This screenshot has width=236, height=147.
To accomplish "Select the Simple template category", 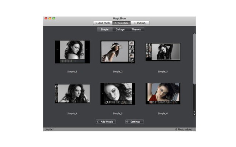I will click(105, 29).
